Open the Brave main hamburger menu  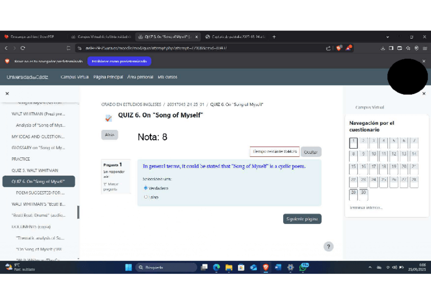click(x=424, y=48)
